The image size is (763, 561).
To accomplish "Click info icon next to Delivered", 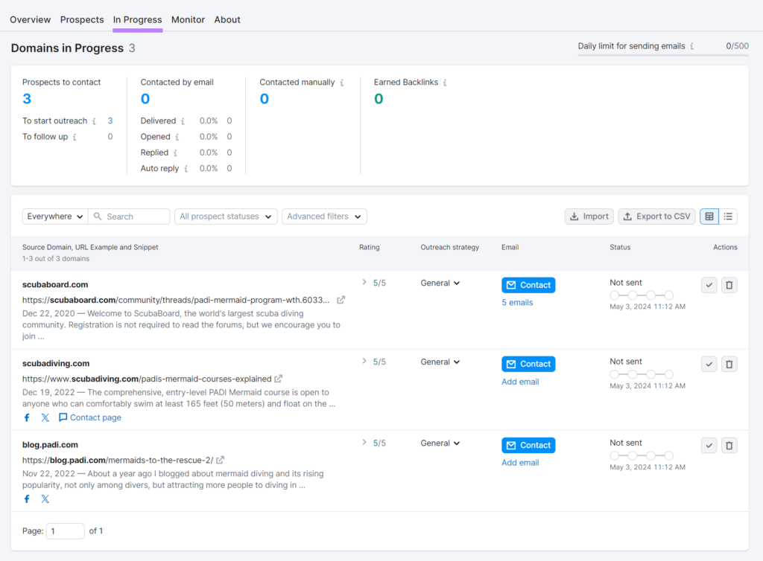I will click(x=183, y=121).
